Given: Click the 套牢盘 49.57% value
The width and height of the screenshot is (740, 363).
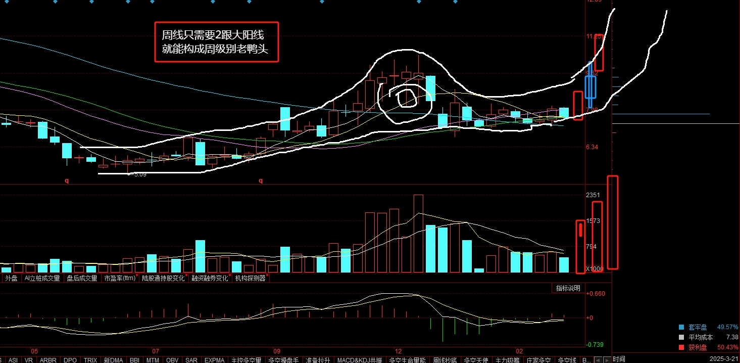Looking at the screenshot, I should coord(727,327).
